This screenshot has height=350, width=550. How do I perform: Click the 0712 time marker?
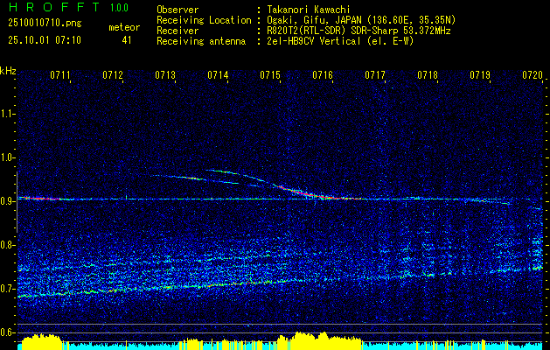(x=113, y=75)
